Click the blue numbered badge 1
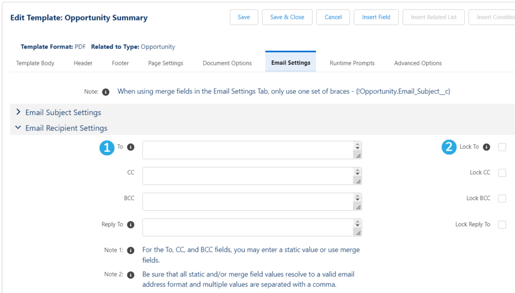This screenshot has width=515, height=293. (x=106, y=147)
